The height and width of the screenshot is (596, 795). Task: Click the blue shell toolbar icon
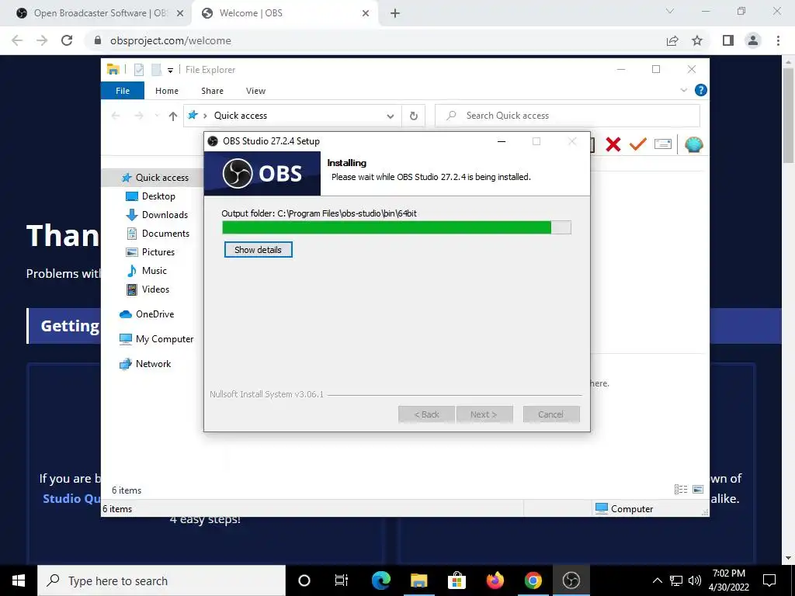tap(693, 144)
